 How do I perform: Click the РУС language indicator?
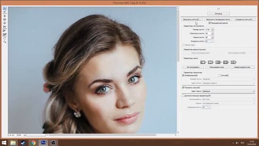[242, 143]
